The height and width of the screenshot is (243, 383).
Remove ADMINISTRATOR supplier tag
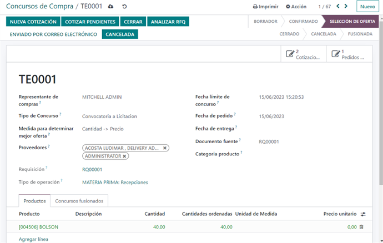click(x=124, y=156)
